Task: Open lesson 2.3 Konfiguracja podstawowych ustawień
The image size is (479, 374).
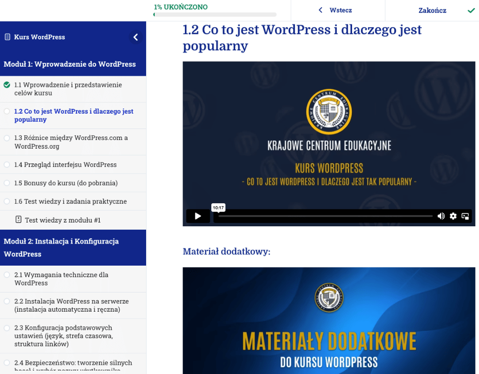Action: (x=73, y=336)
